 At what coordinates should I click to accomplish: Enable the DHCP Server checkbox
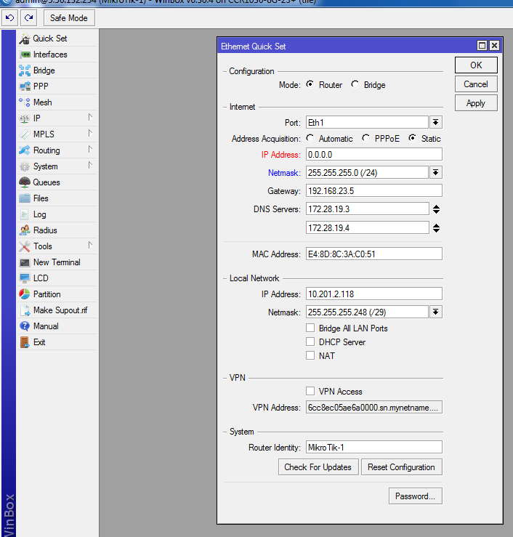(x=311, y=342)
